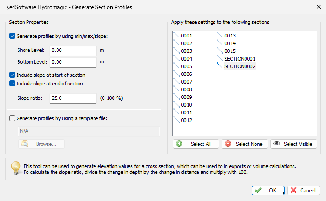Close the Generate Section Profiles dialog
This screenshot has width=326, height=201.
click(318, 7)
